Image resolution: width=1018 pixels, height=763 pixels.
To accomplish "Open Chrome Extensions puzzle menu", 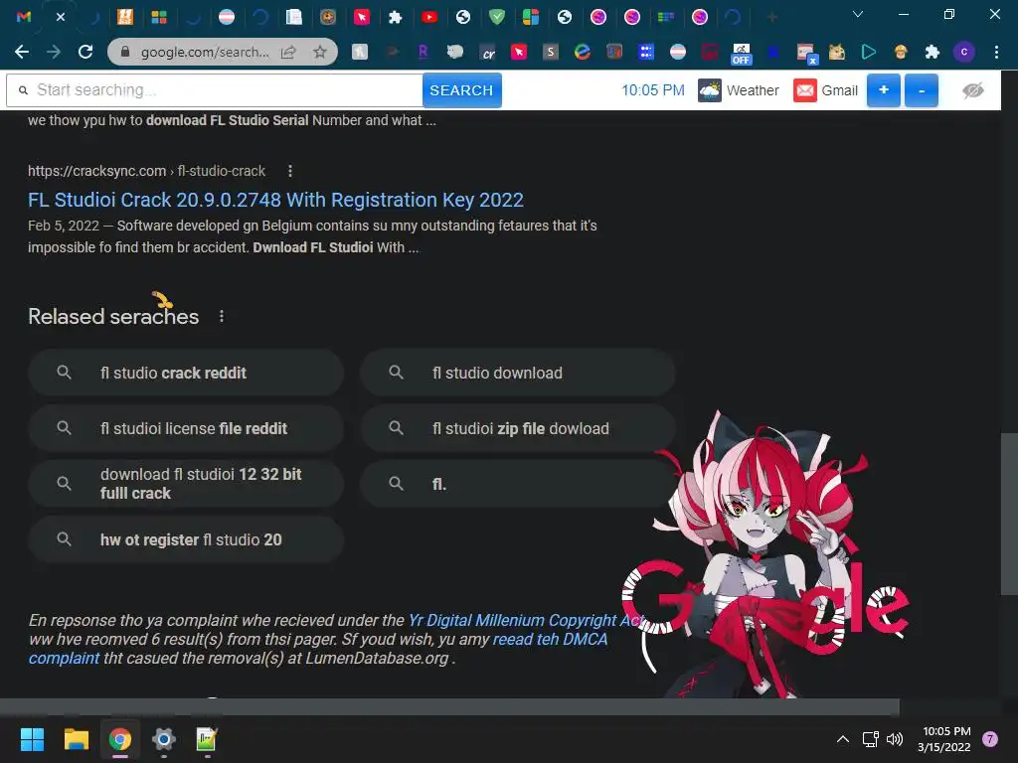I will [x=933, y=52].
